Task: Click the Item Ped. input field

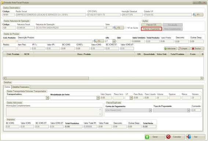Action: 24,48
